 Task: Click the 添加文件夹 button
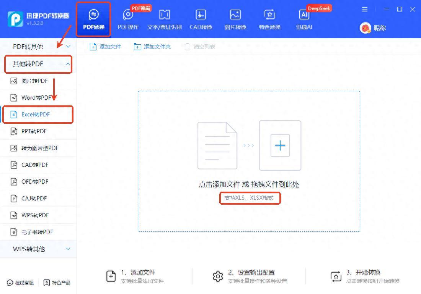(x=152, y=47)
